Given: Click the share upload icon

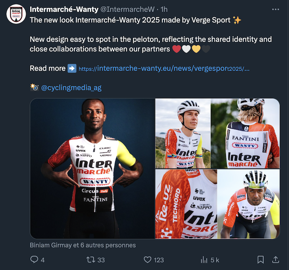Looking at the screenshot, I should click(275, 260).
